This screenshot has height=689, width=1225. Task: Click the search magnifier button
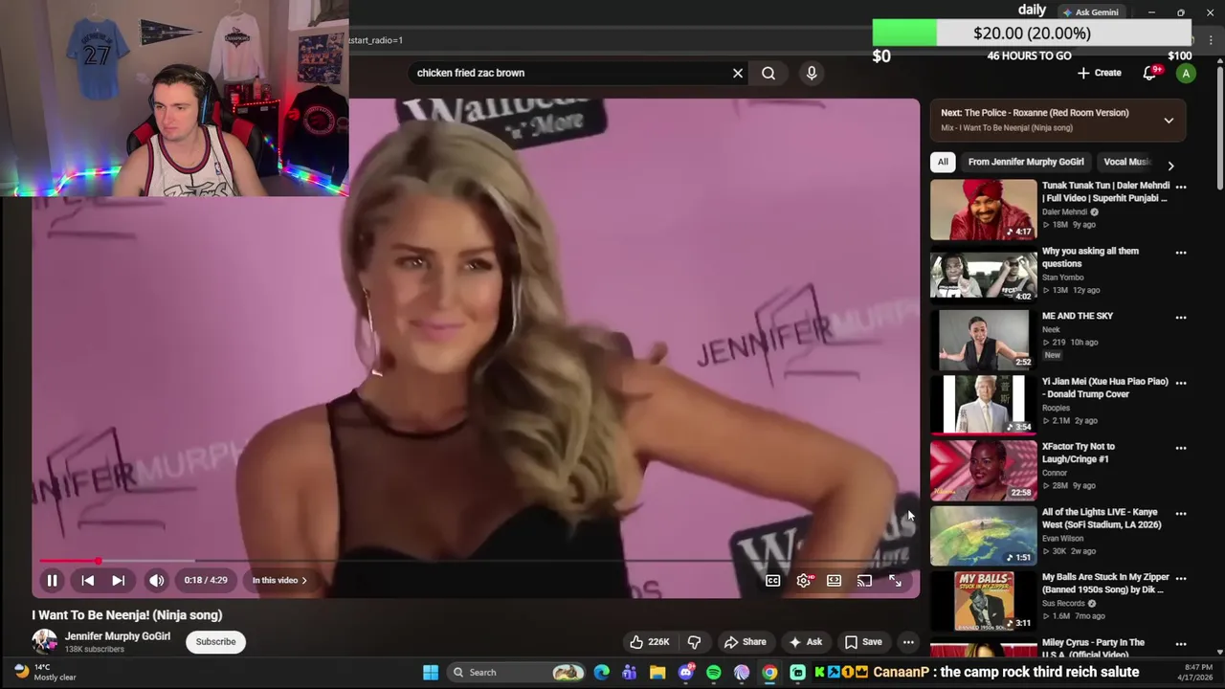(x=768, y=73)
